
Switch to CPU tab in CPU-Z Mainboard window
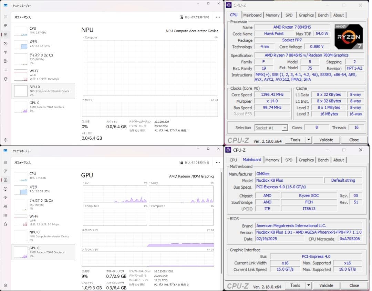pos(233,160)
